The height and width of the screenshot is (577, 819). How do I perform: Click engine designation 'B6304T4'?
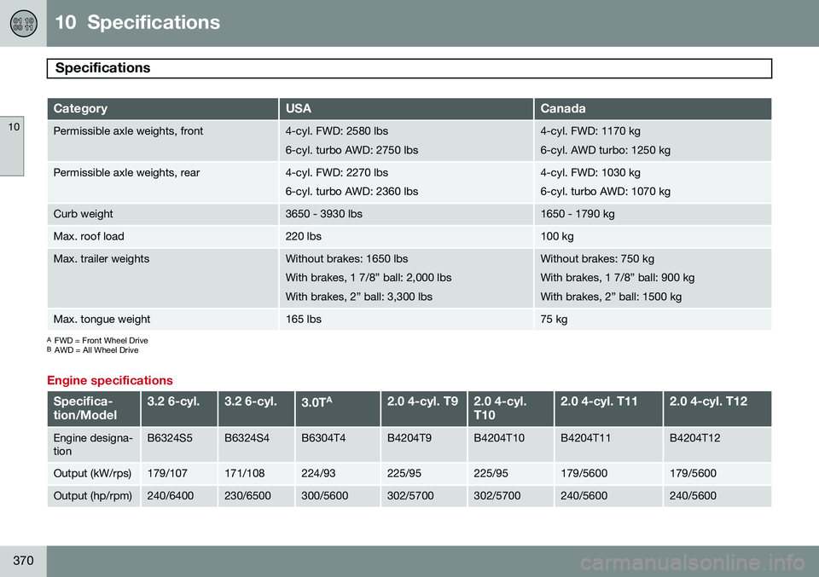click(323, 438)
